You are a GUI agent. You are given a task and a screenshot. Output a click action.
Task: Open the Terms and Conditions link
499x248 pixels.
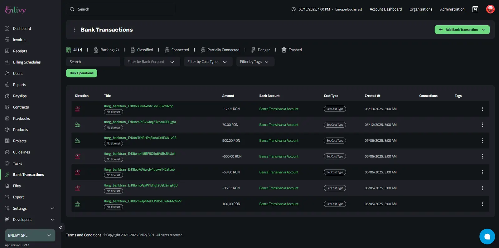point(84,235)
